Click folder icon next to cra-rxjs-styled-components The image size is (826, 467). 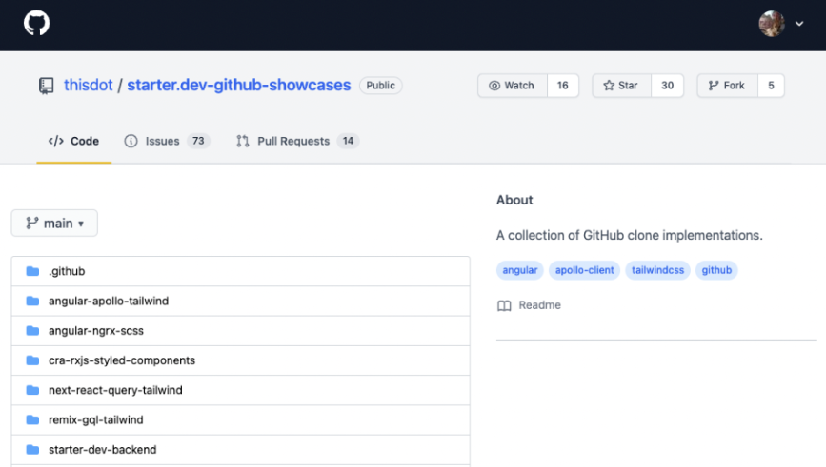tap(32, 360)
